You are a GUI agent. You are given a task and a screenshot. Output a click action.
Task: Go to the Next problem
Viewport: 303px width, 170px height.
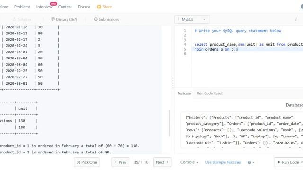pos(162,162)
